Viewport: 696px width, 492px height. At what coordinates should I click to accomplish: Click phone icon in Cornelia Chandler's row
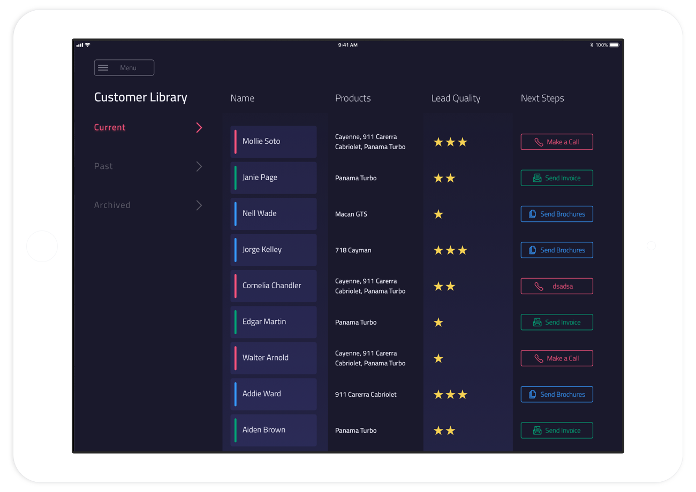(x=539, y=287)
